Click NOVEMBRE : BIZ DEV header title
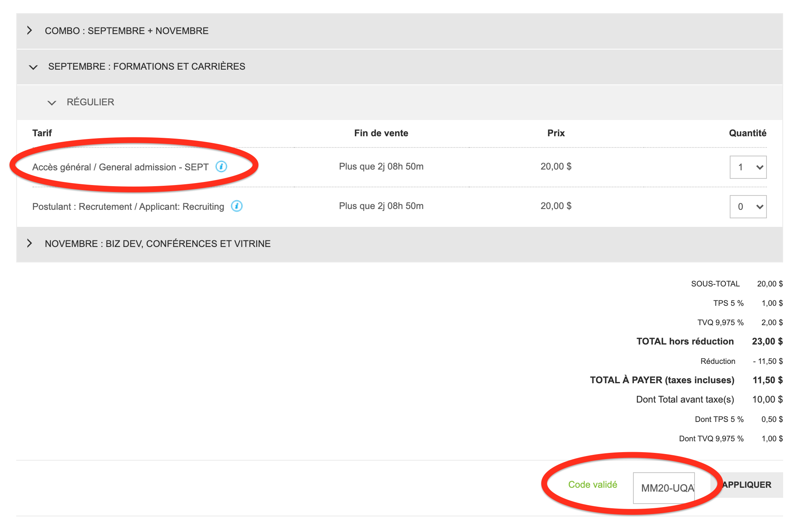This screenshot has height=528, width=787. (x=157, y=244)
